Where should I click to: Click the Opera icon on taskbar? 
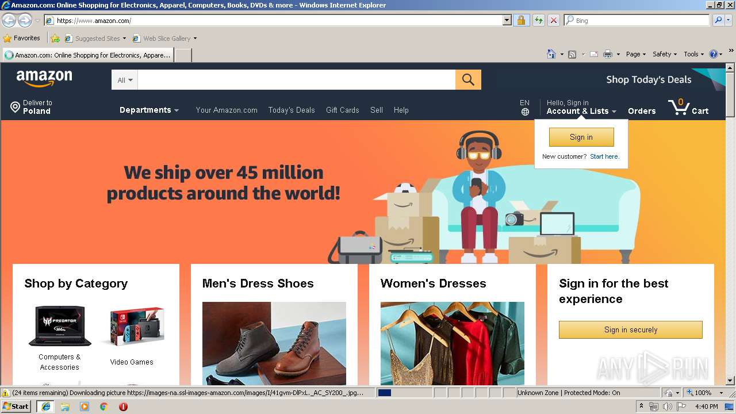(123, 407)
